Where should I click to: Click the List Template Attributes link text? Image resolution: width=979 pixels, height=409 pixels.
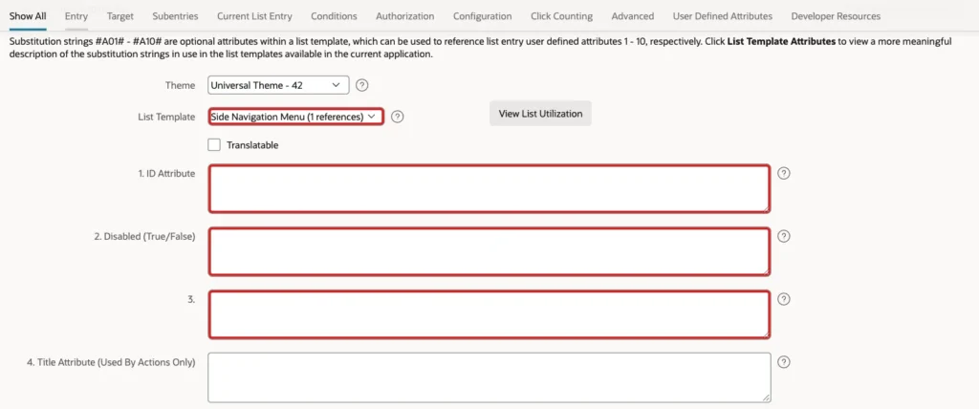click(x=782, y=42)
